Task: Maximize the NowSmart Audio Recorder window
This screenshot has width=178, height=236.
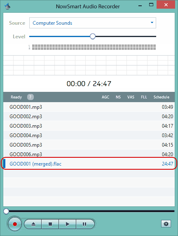Action: pos(151,5)
